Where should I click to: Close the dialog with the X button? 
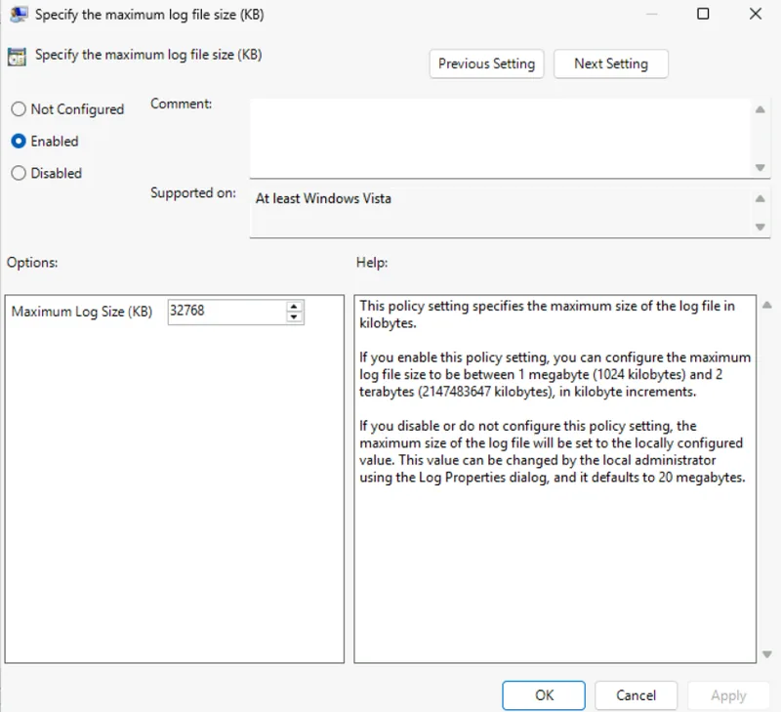(x=756, y=14)
